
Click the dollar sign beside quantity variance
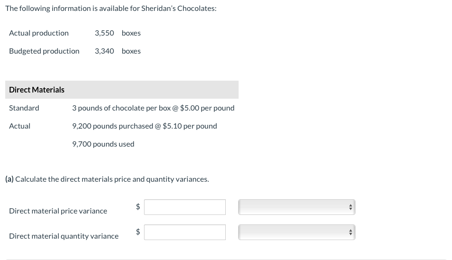click(x=138, y=232)
